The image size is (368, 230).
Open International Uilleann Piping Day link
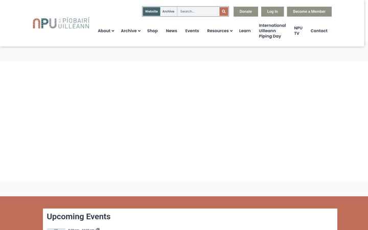[x=272, y=31]
